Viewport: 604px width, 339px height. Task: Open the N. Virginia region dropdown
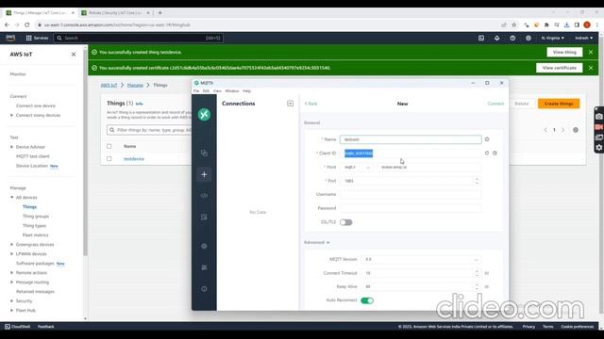[x=552, y=38]
